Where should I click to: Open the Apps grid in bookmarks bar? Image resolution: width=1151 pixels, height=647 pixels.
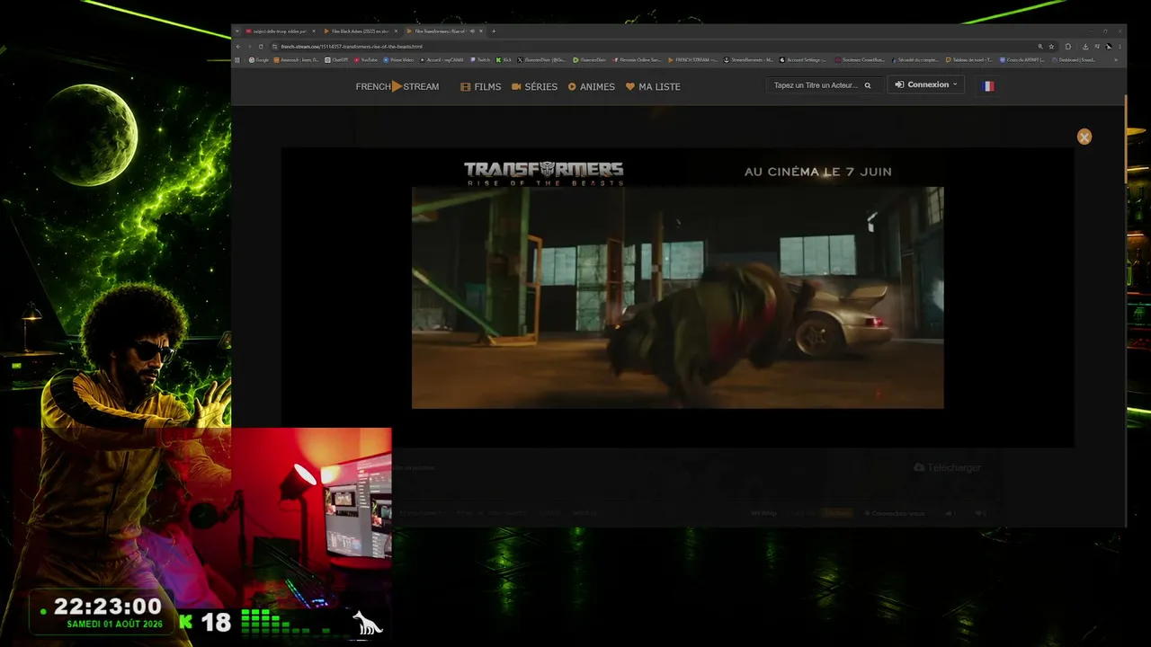point(238,60)
